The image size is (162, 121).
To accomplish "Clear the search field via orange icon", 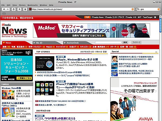I will coord(158,9).
